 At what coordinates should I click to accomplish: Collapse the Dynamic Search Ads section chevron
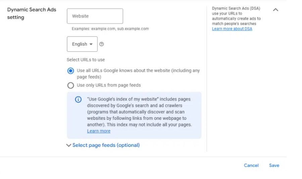click(275, 10)
